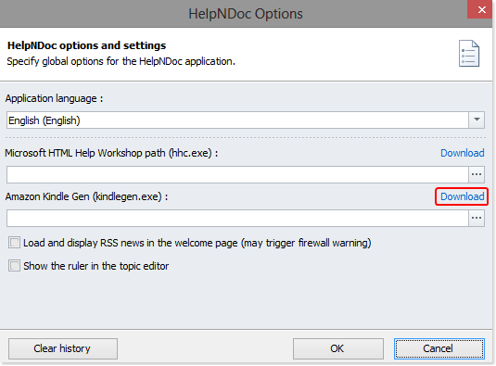Open the Application language dropdown arrow
The height and width of the screenshot is (366, 496).
click(477, 120)
